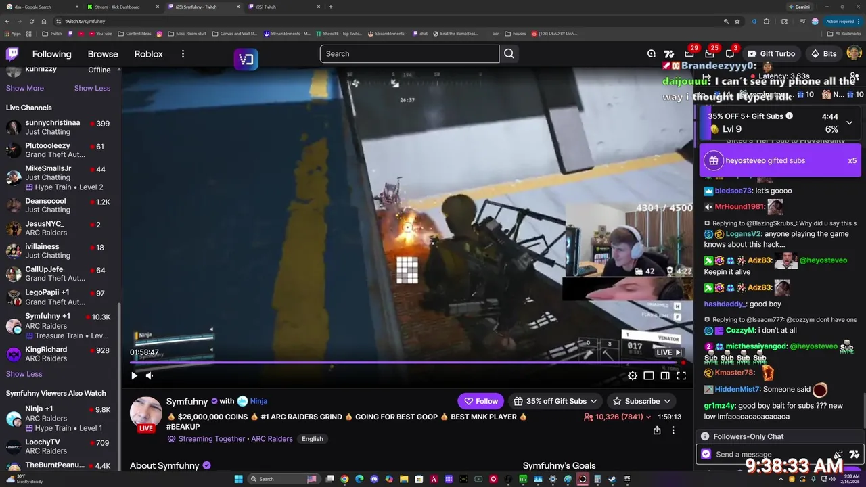
Task: Open the Whispers icon with badge 3
Action: tap(730, 54)
